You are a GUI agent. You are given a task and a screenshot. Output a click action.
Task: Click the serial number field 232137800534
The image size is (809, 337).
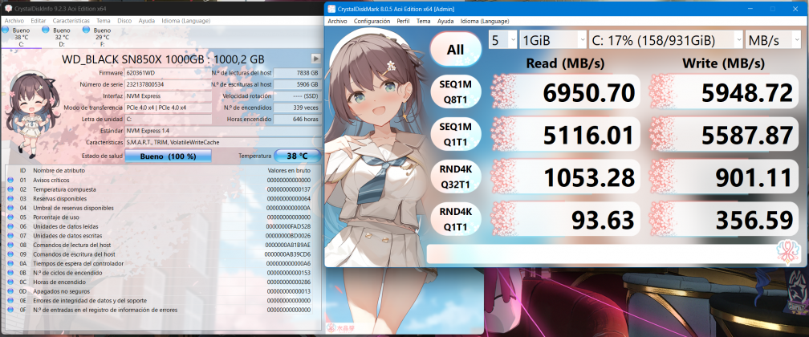pos(169,84)
